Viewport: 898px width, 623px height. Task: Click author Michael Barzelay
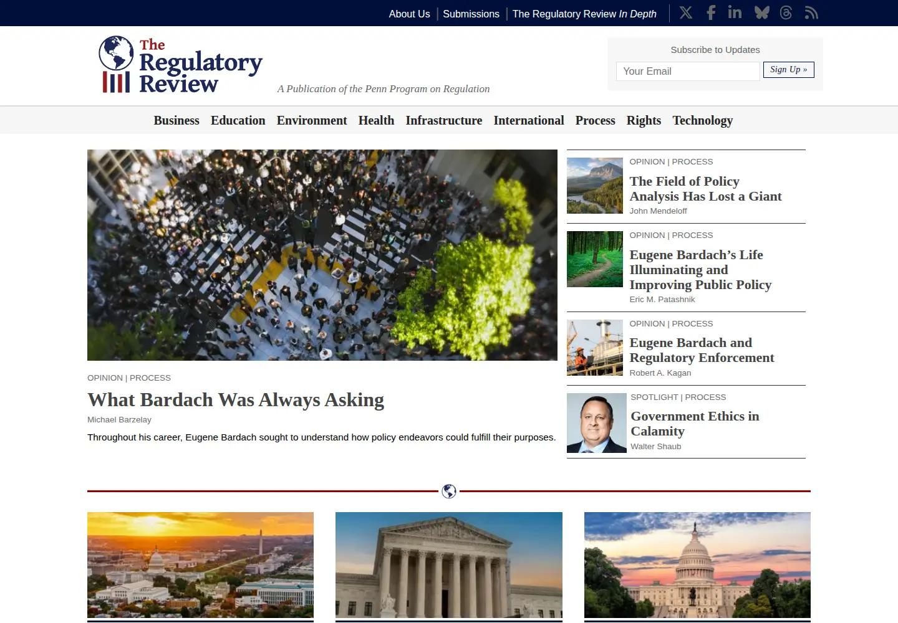(119, 420)
